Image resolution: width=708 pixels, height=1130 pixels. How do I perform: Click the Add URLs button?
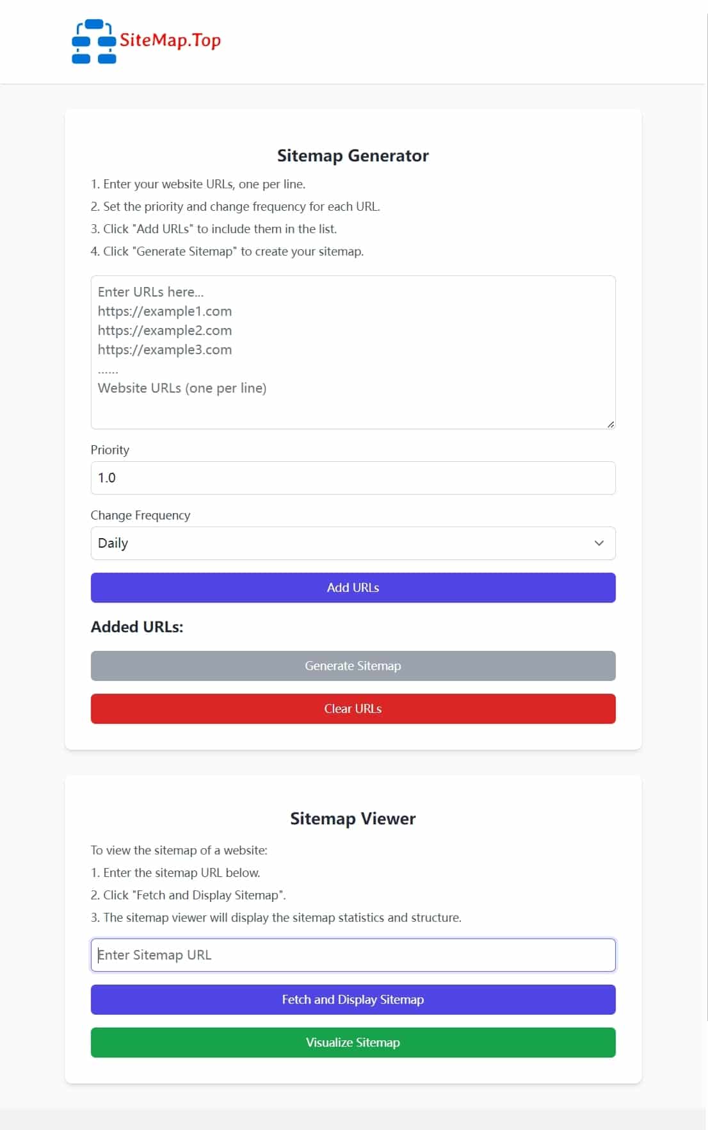353,587
